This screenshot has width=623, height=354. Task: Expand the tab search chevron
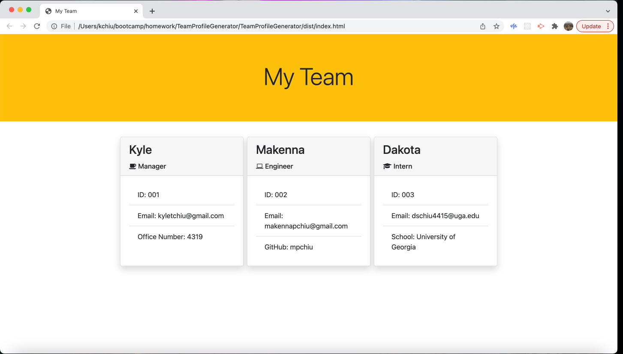(608, 11)
